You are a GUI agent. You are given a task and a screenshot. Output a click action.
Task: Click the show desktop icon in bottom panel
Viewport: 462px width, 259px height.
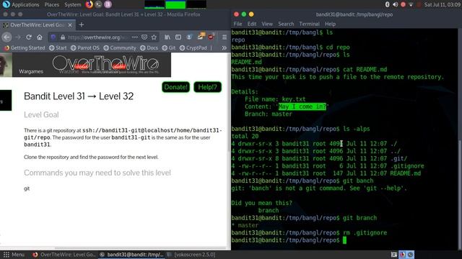pyautogui.click(x=394, y=255)
